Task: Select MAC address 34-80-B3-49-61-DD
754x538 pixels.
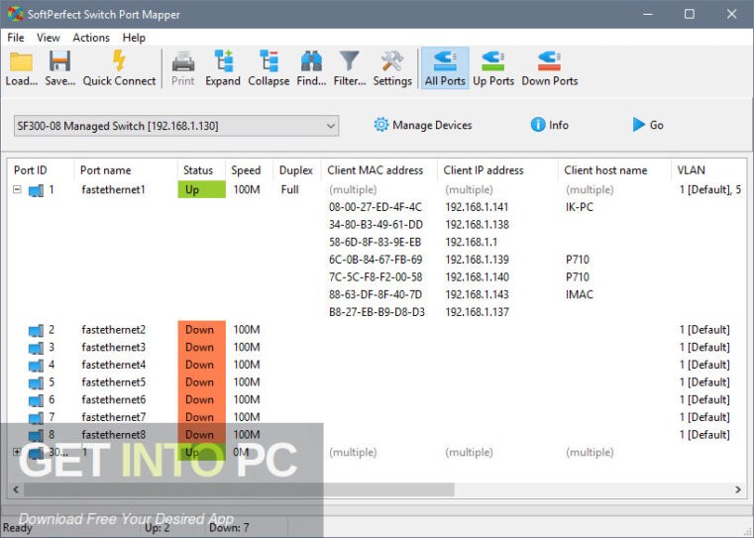Action: (376, 225)
